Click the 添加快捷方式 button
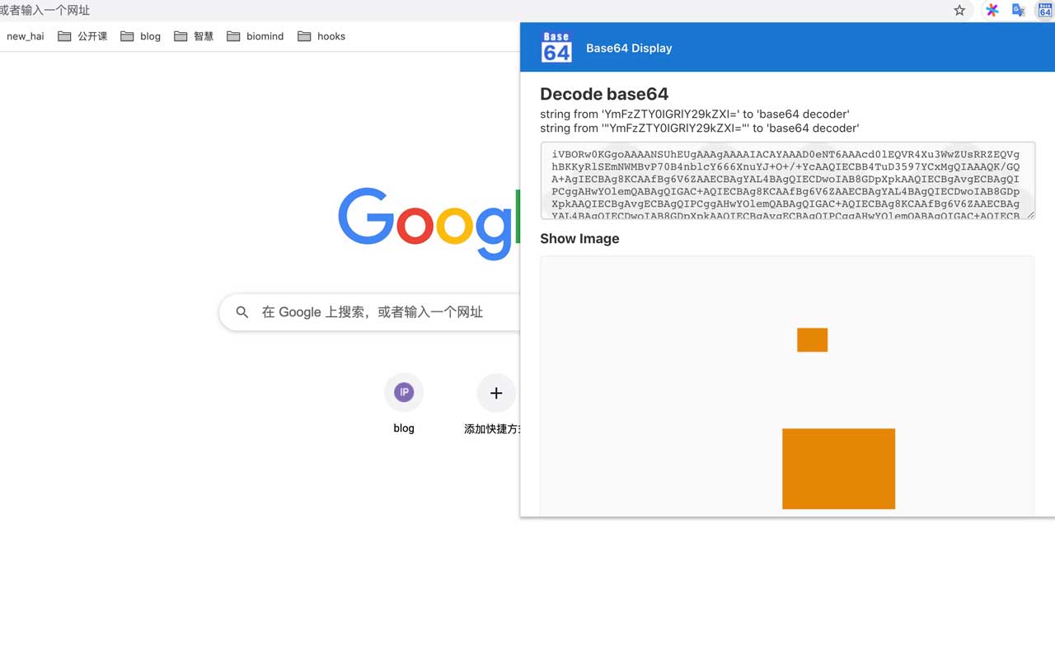 coord(496,393)
